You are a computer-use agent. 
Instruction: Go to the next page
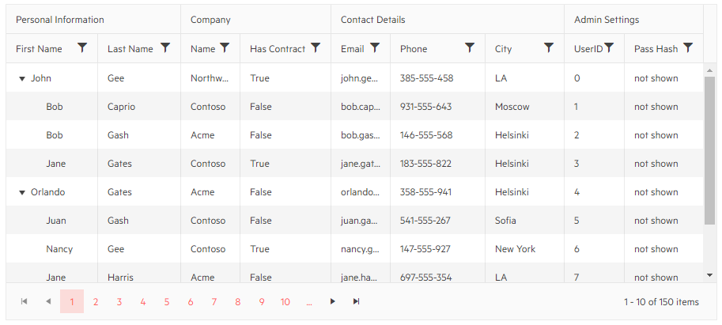tap(333, 301)
